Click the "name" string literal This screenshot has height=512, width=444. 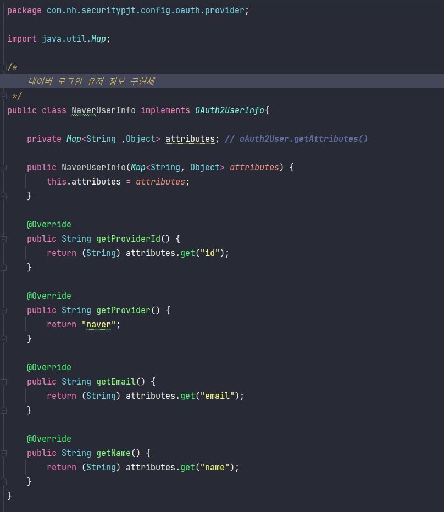coord(215,468)
